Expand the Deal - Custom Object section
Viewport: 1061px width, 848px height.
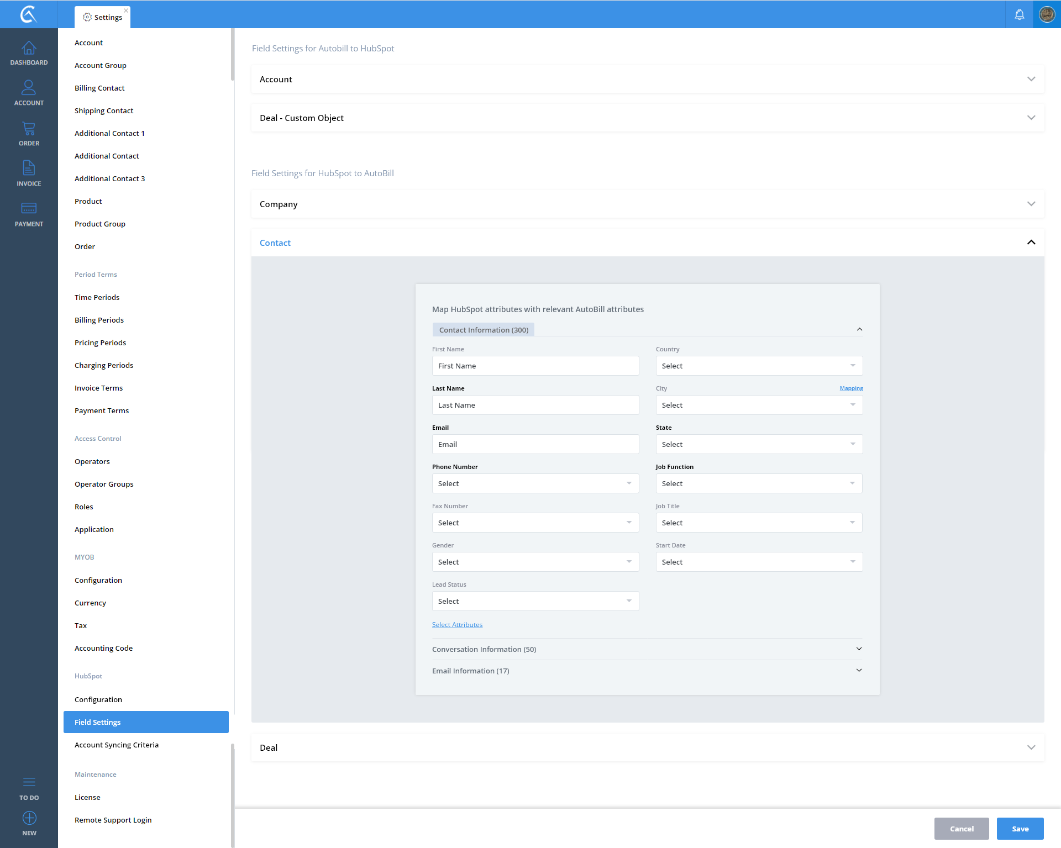[1031, 118]
